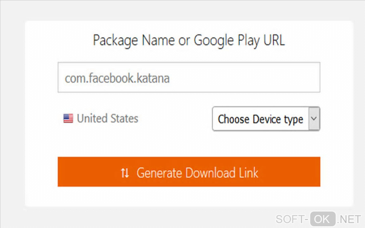
Task: Click the word "URL" in the heading
Action: tap(274, 40)
